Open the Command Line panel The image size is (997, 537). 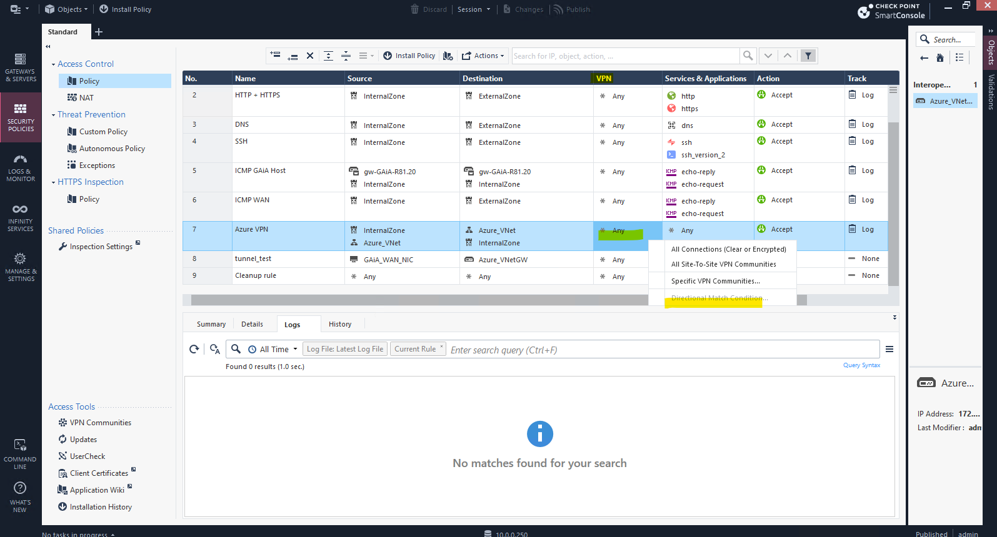20,454
